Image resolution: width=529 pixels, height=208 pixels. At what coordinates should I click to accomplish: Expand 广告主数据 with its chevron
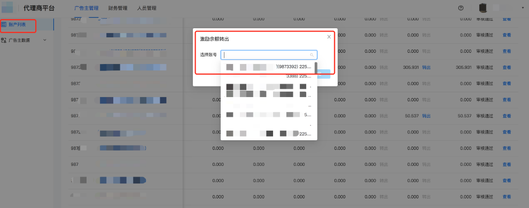pyautogui.click(x=44, y=40)
